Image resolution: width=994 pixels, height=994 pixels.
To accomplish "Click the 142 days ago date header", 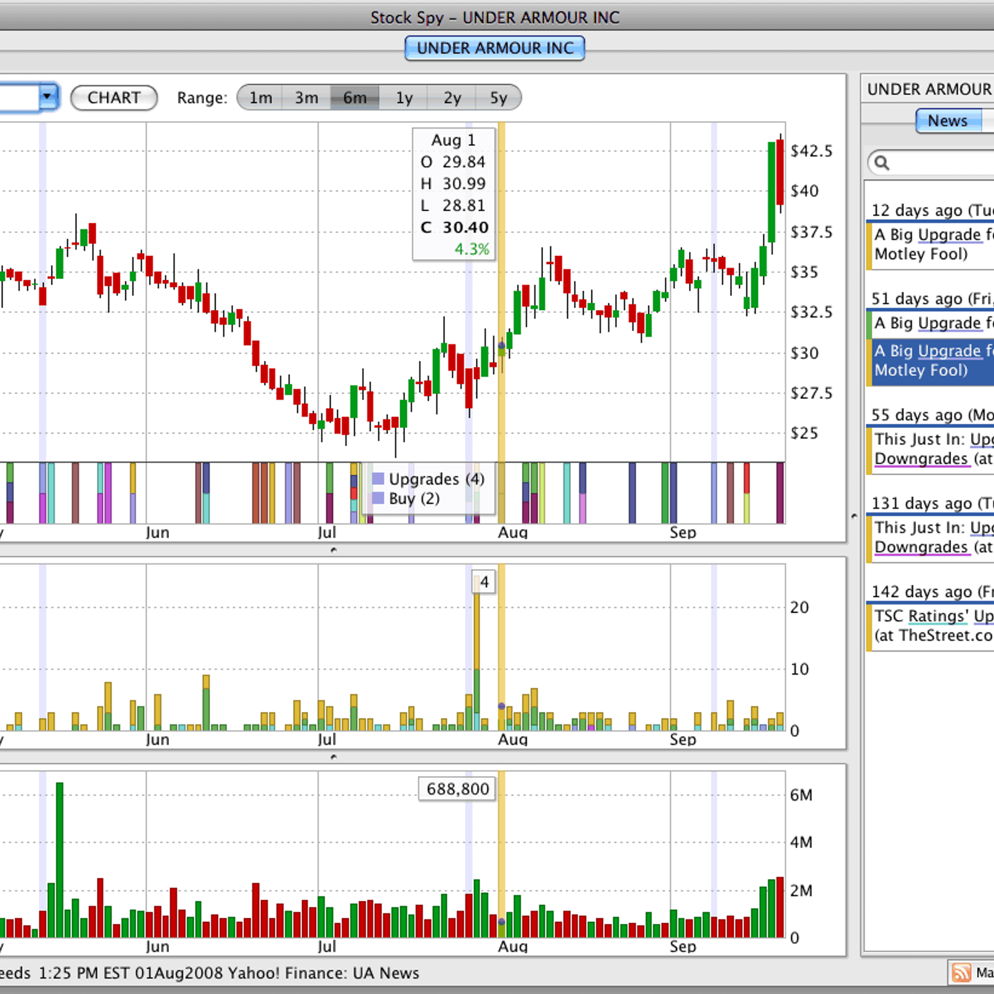I will tap(931, 591).
